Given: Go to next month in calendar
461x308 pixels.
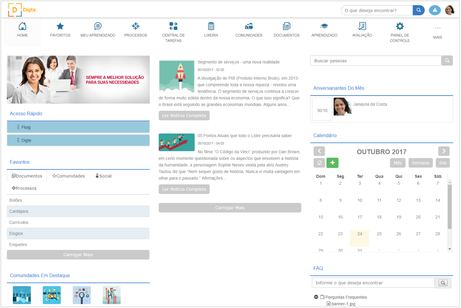Looking at the screenshot, I should 444,151.
